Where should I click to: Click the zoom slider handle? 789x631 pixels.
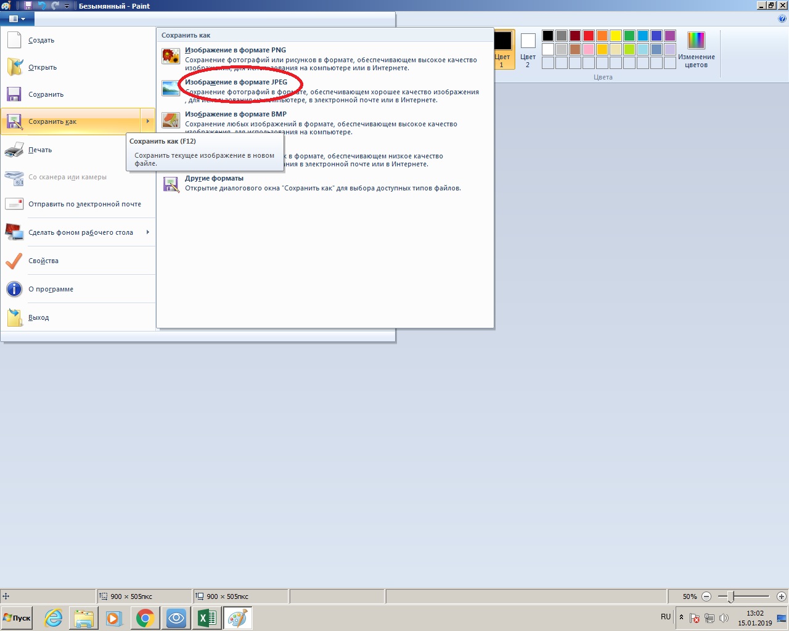click(x=730, y=596)
